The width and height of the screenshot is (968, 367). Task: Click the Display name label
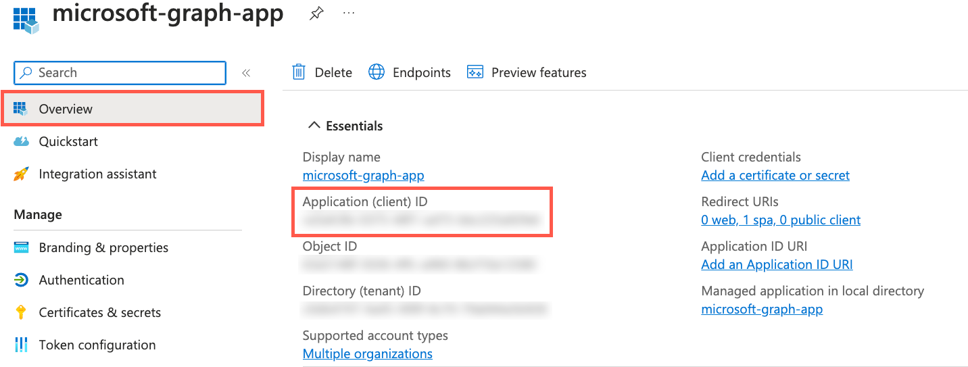[341, 157]
